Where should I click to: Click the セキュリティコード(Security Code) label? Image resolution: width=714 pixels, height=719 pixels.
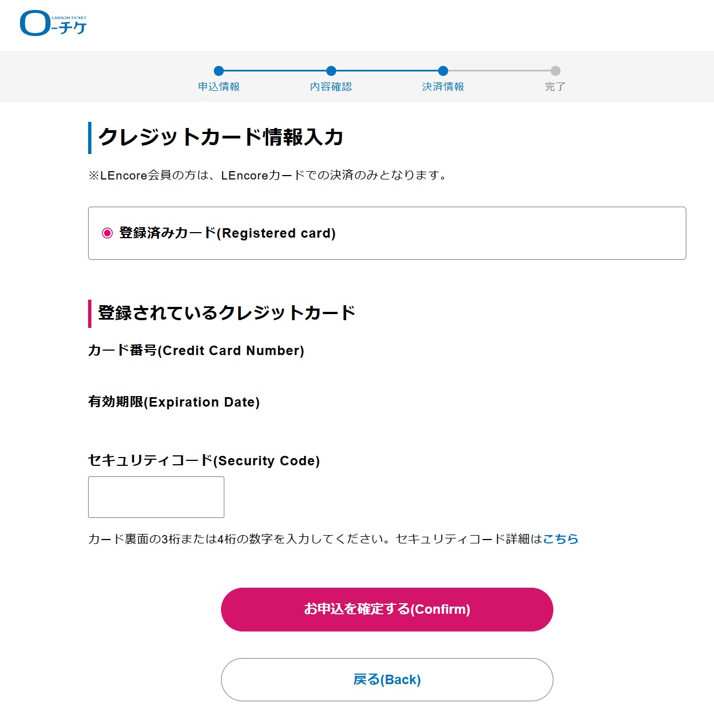(x=204, y=461)
